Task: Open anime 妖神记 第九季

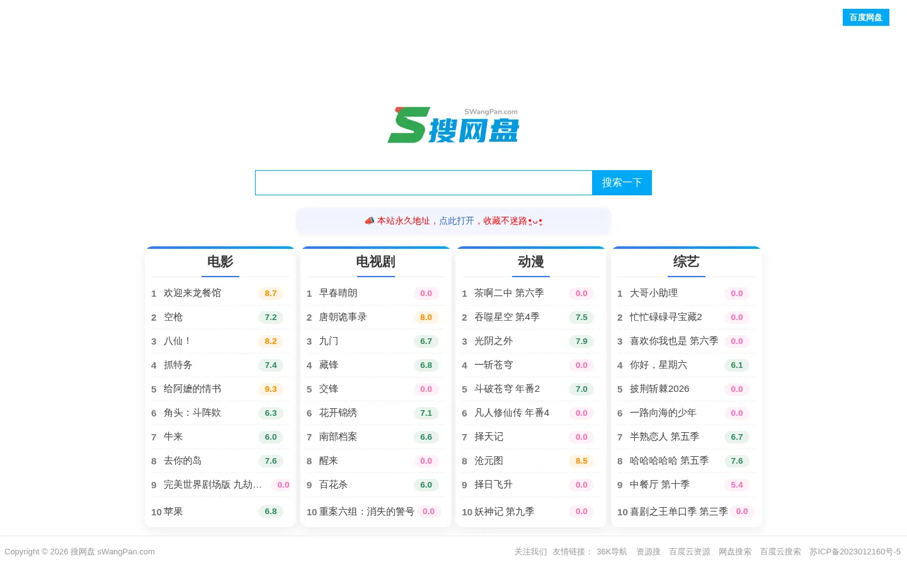Action: click(505, 512)
